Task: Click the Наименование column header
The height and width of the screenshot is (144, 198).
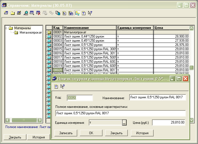Action: 90,28
